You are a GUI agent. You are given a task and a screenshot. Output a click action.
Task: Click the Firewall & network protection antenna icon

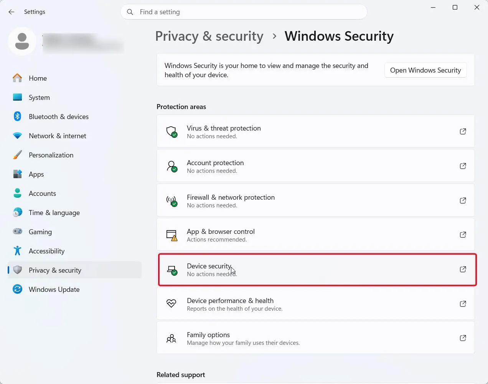(171, 201)
